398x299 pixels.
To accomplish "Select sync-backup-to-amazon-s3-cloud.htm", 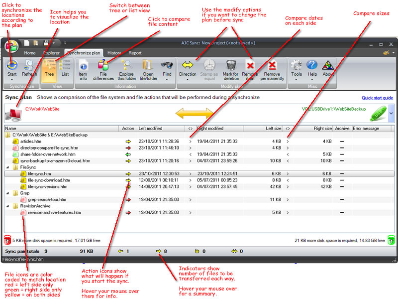I will [199, 161].
